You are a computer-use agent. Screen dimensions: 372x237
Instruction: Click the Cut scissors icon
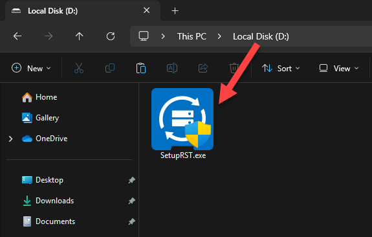(79, 68)
